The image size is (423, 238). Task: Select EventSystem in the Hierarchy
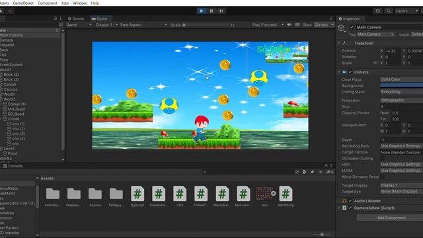point(11,65)
